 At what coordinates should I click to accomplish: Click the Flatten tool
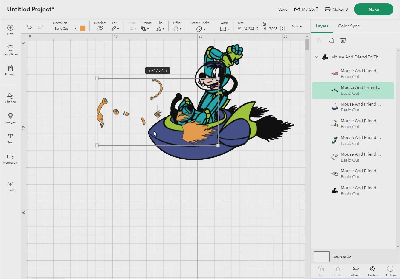coord(372,271)
